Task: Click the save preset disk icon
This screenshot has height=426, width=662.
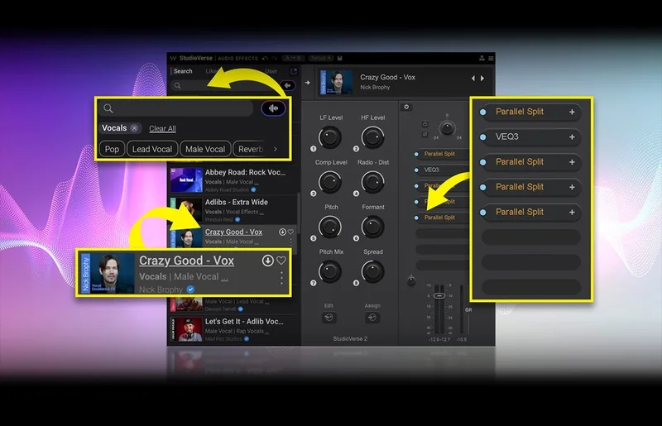Action: (x=340, y=58)
